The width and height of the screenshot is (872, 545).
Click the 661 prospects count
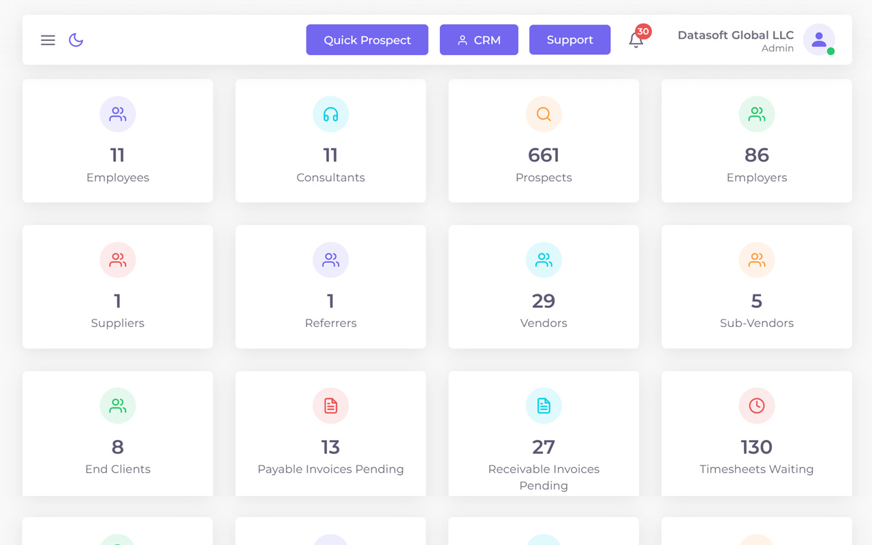(x=544, y=155)
